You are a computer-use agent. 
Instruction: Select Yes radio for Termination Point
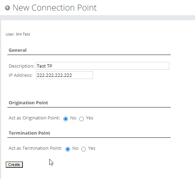pos(83,149)
